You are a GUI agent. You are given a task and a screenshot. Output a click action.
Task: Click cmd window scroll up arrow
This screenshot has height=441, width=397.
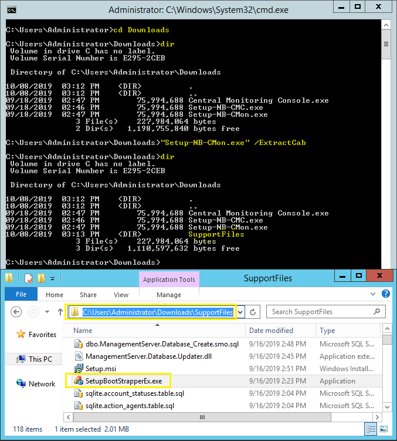click(386, 25)
